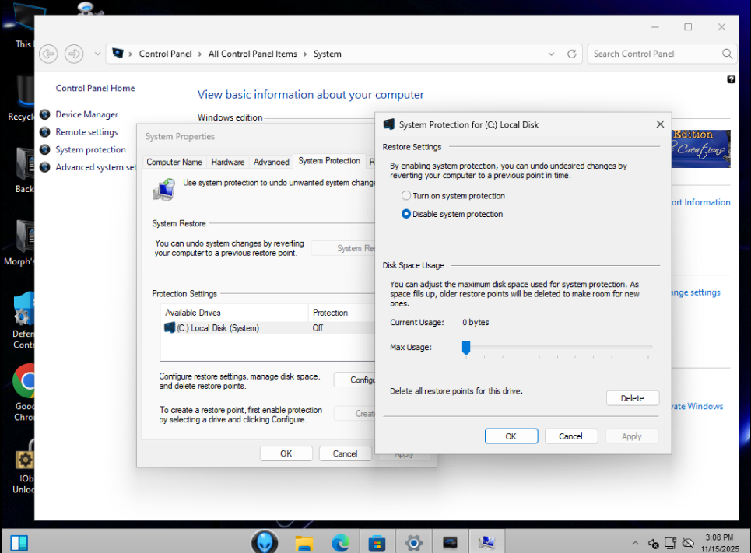This screenshot has width=751, height=553.
Task: Click the Remote settings shield icon
Action: [45, 132]
